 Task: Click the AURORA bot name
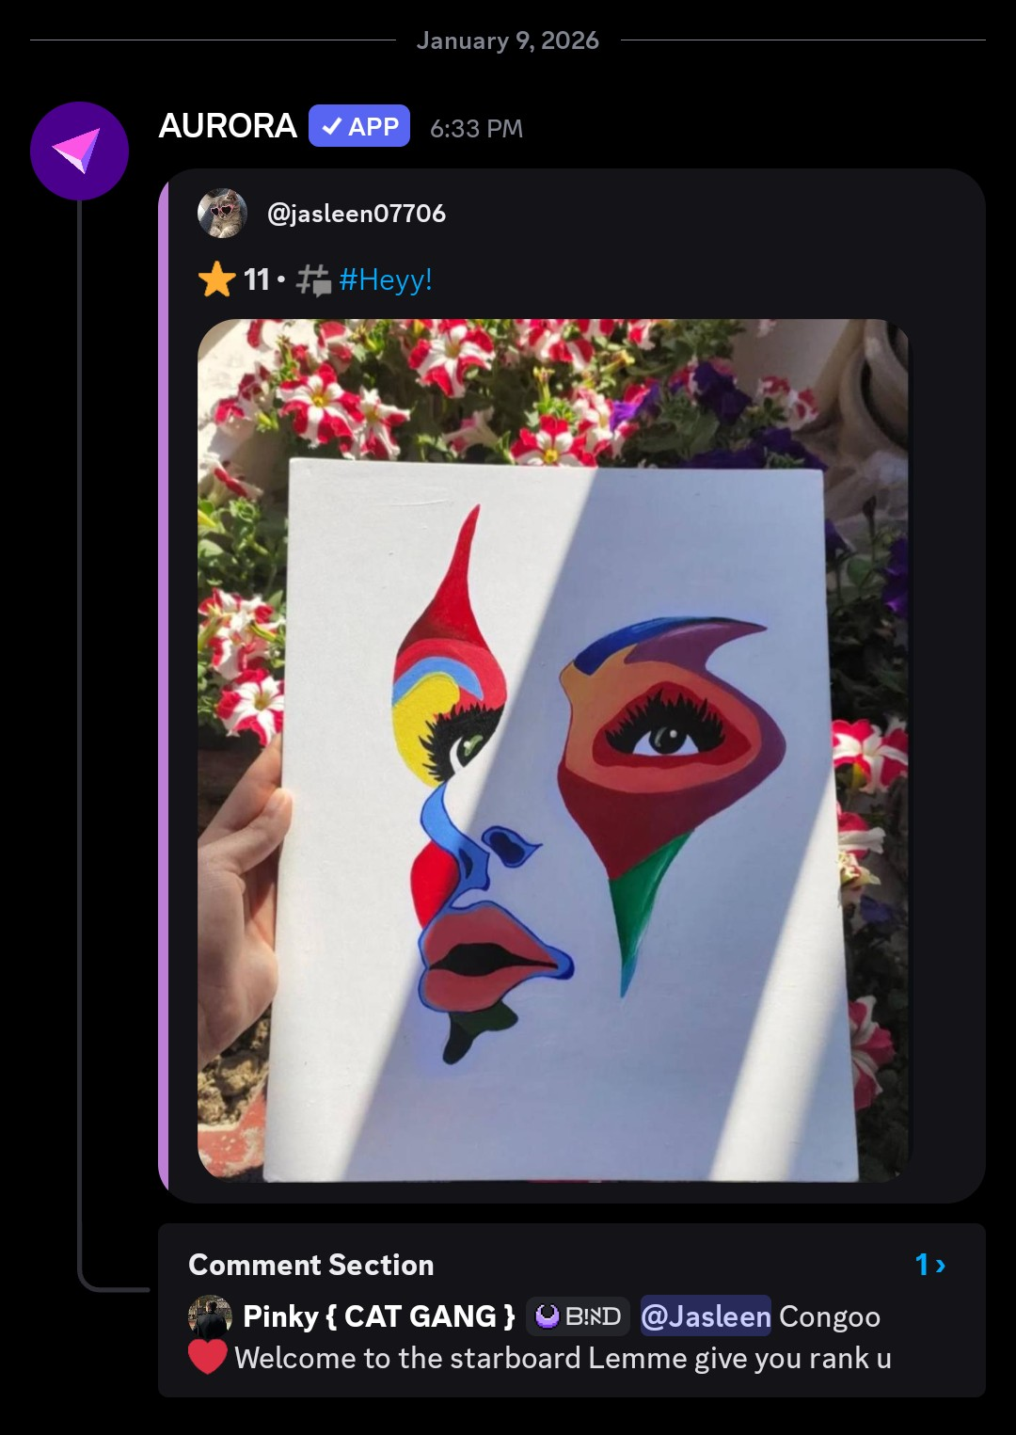228,126
